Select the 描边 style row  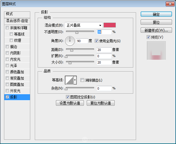click(17, 47)
